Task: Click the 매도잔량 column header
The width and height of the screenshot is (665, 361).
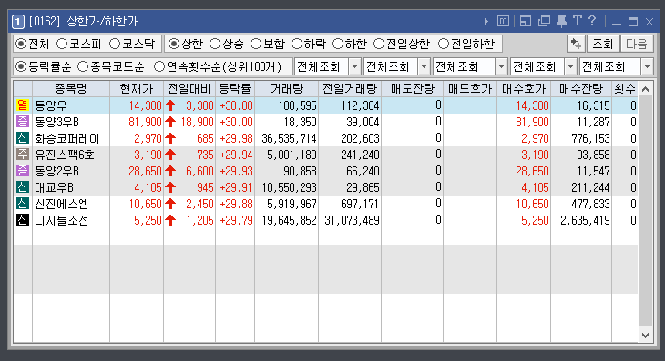Action: click(x=413, y=89)
